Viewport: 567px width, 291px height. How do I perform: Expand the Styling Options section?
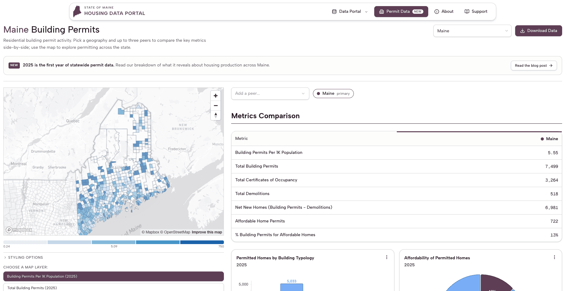click(23, 257)
